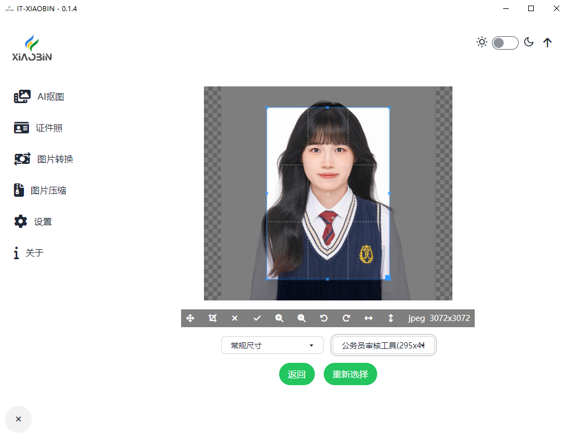Viewport: 570px width, 442px height.
Task: Open the 图片压缩 page
Action: (x=48, y=190)
